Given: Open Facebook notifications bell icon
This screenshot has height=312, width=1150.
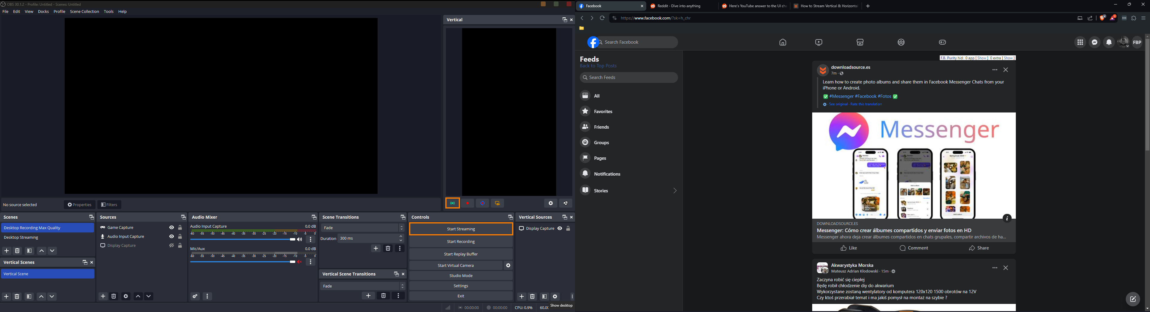Looking at the screenshot, I should pyautogui.click(x=1109, y=42).
